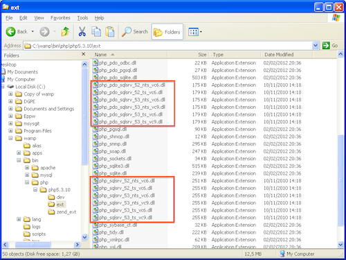Open the Help menu
Screen dimensions: 346x260
click(99, 18)
